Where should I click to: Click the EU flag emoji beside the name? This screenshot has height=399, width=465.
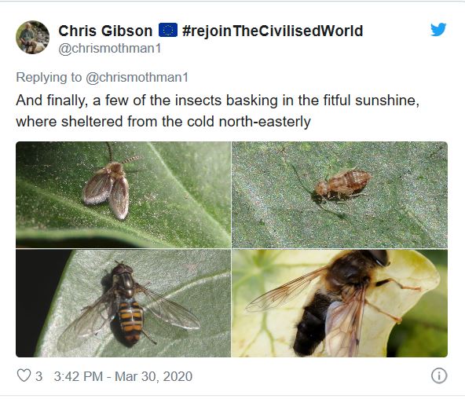click(x=168, y=30)
